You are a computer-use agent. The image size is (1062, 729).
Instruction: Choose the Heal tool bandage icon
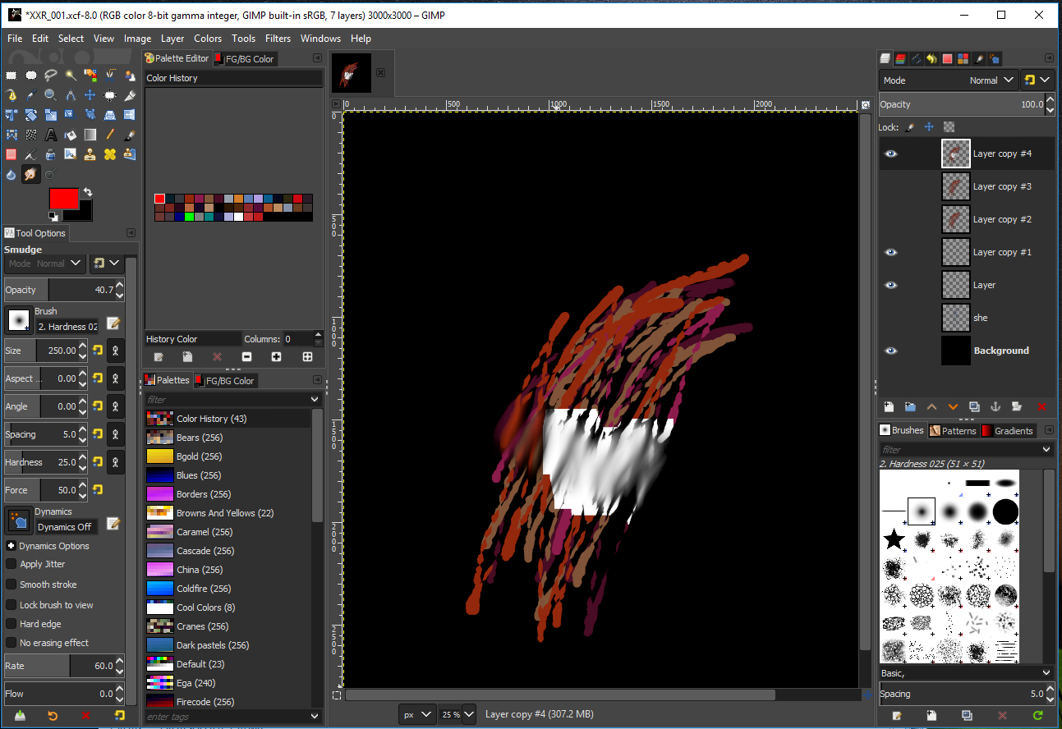pos(110,154)
